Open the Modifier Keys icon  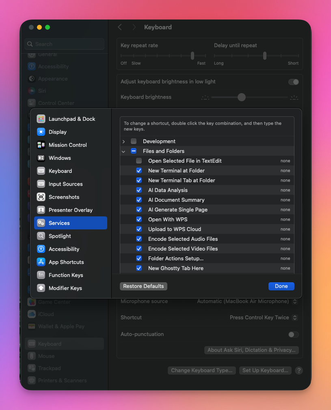41,288
